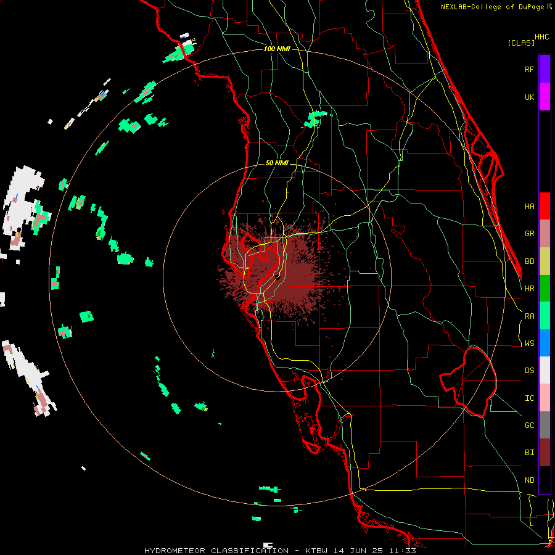Click the "ND" legend label

coord(529,480)
